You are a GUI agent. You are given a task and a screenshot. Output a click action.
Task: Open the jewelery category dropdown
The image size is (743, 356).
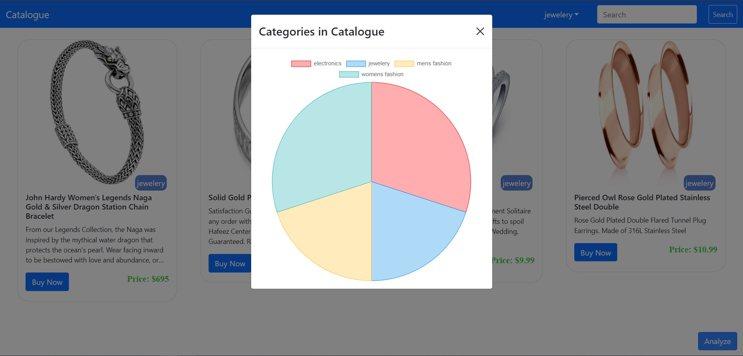tap(561, 14)
